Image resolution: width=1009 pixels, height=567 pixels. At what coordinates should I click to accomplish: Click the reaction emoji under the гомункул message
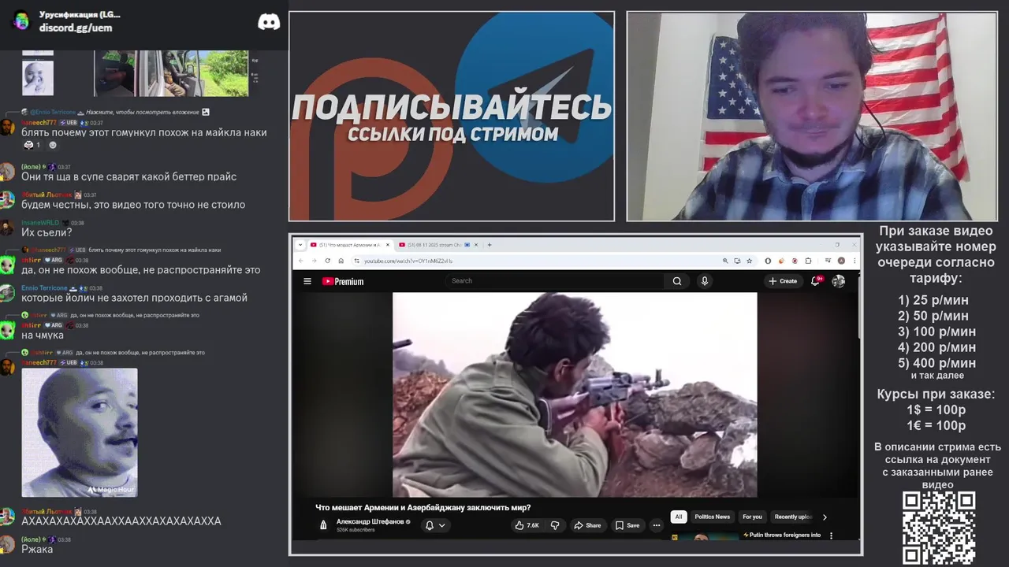[33, 145]
